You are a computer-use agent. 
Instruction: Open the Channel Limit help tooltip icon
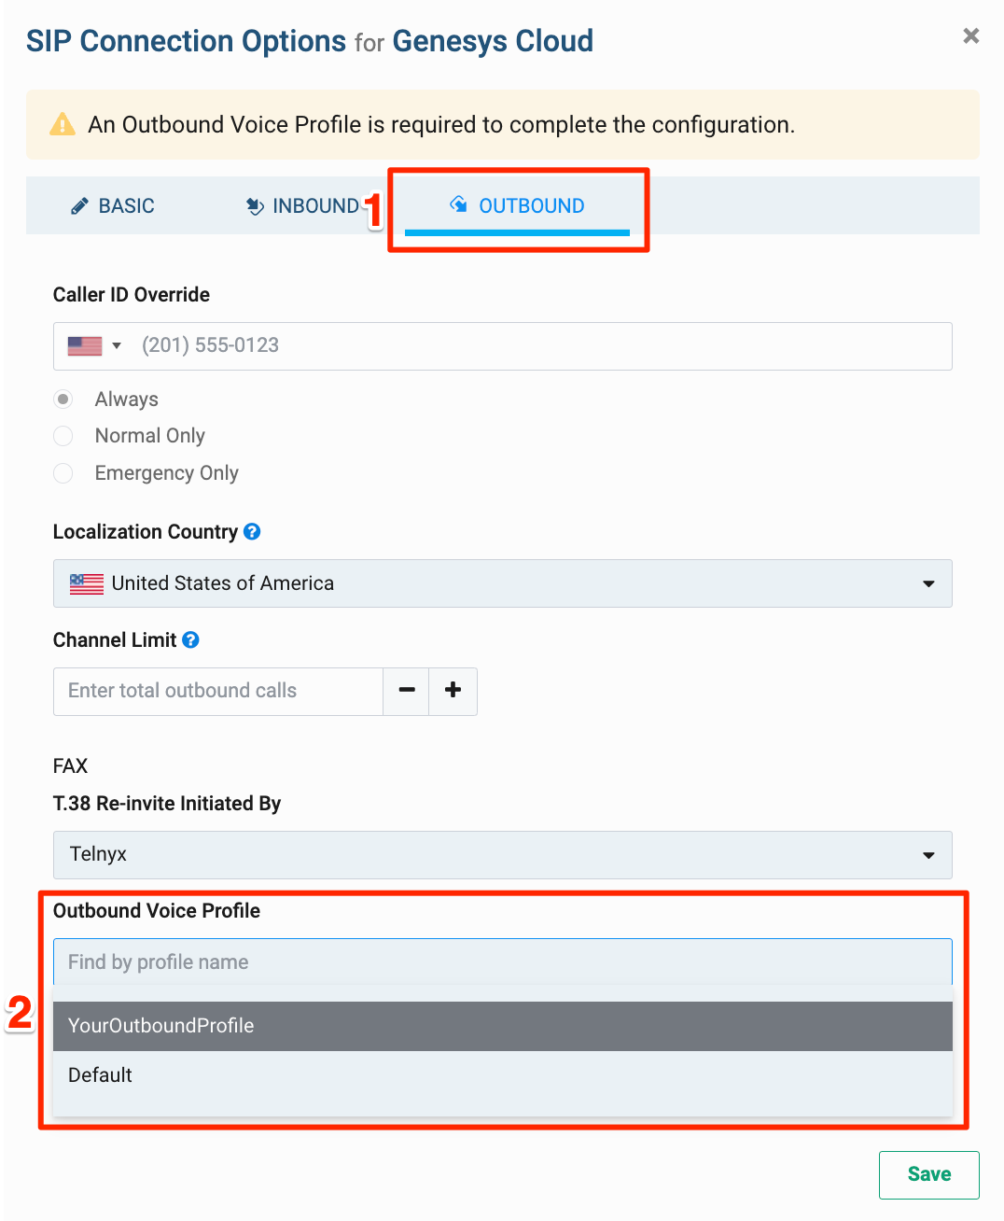point(190,640)
